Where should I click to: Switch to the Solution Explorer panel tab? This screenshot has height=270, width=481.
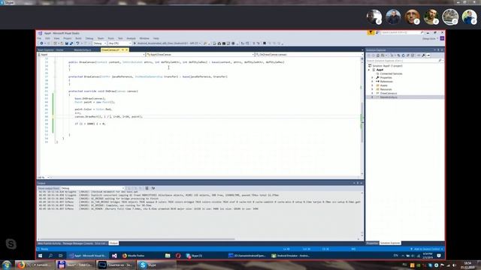[x=390, y=243]
